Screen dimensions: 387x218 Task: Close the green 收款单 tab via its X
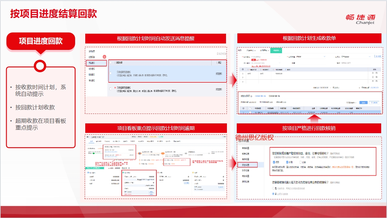click(x=280, y=50)
